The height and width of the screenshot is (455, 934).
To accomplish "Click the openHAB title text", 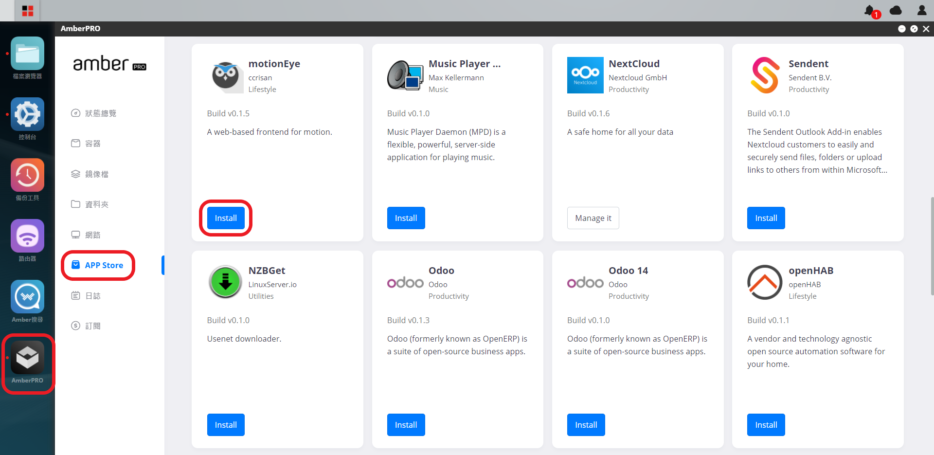I will click(x=811, y=271).
